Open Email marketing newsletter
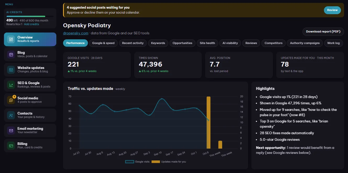The image size is (348, 173). click(x=30, y=131)
